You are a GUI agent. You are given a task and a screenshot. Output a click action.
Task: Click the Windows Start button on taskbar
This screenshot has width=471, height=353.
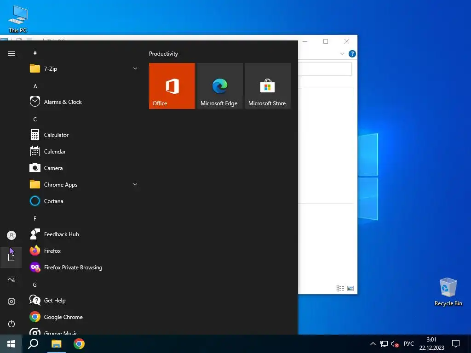(x=11, y=344)
